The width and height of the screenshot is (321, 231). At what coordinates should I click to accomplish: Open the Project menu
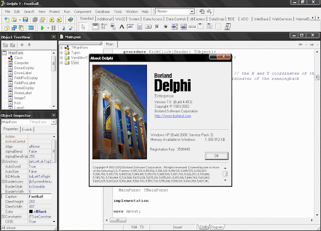point(55,12)
